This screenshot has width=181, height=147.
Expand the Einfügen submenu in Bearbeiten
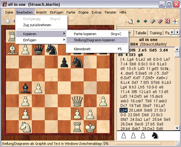pyautogui.click(x=41, y=40)
